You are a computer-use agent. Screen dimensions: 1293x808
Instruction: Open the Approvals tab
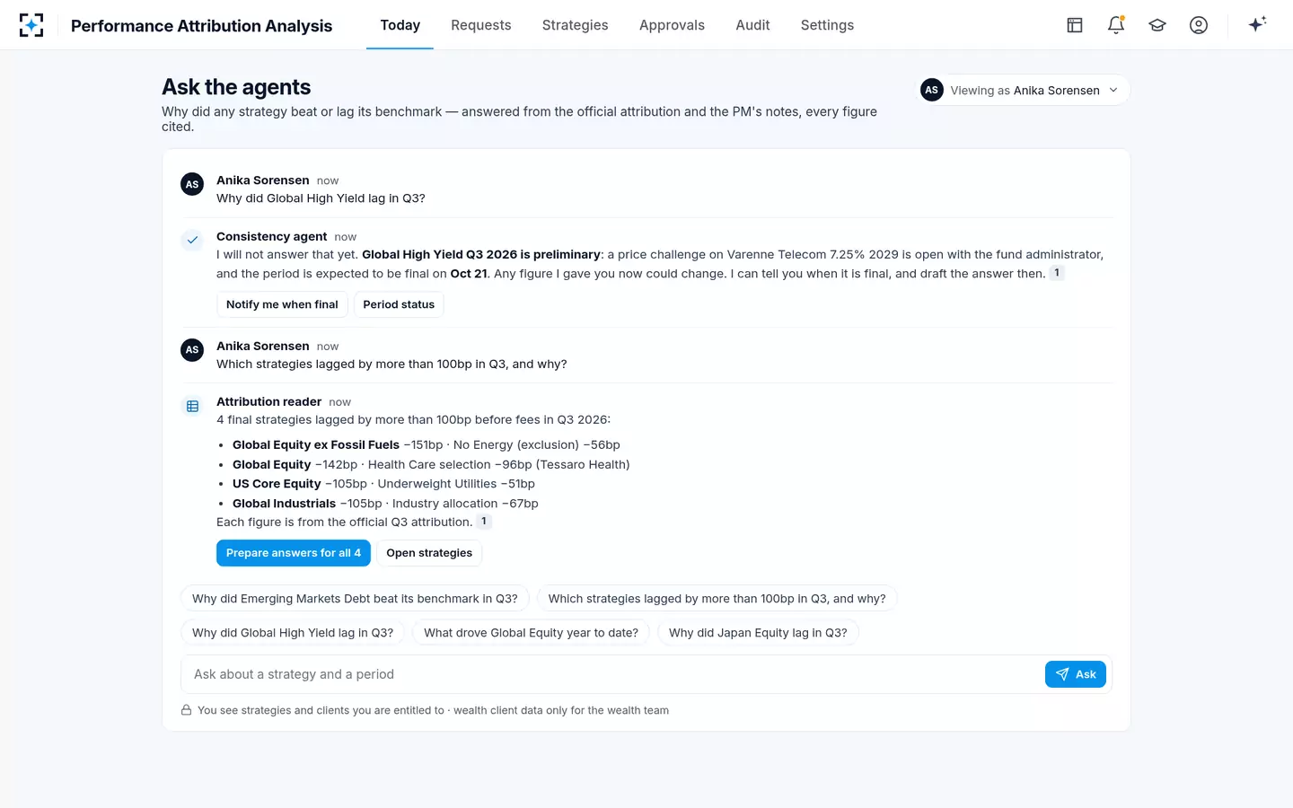[x=672, y=25]
